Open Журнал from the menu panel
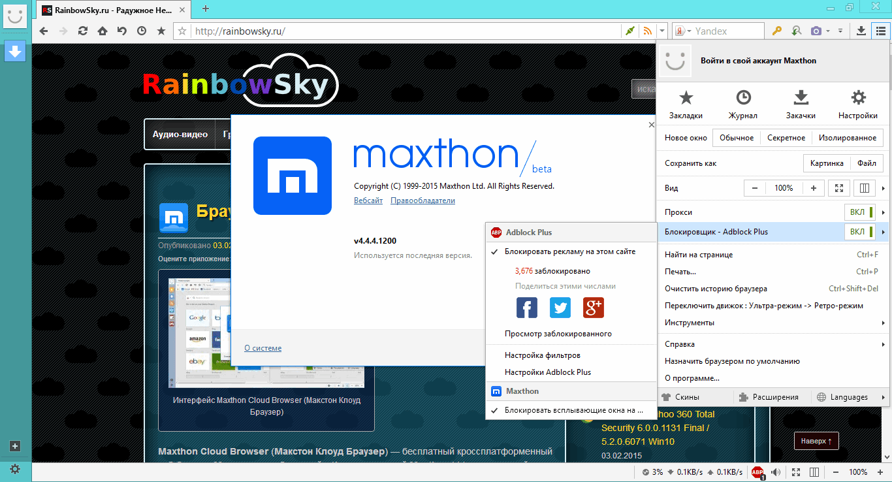The width and height of the screenshot is (892, 482). coord(743,104)
